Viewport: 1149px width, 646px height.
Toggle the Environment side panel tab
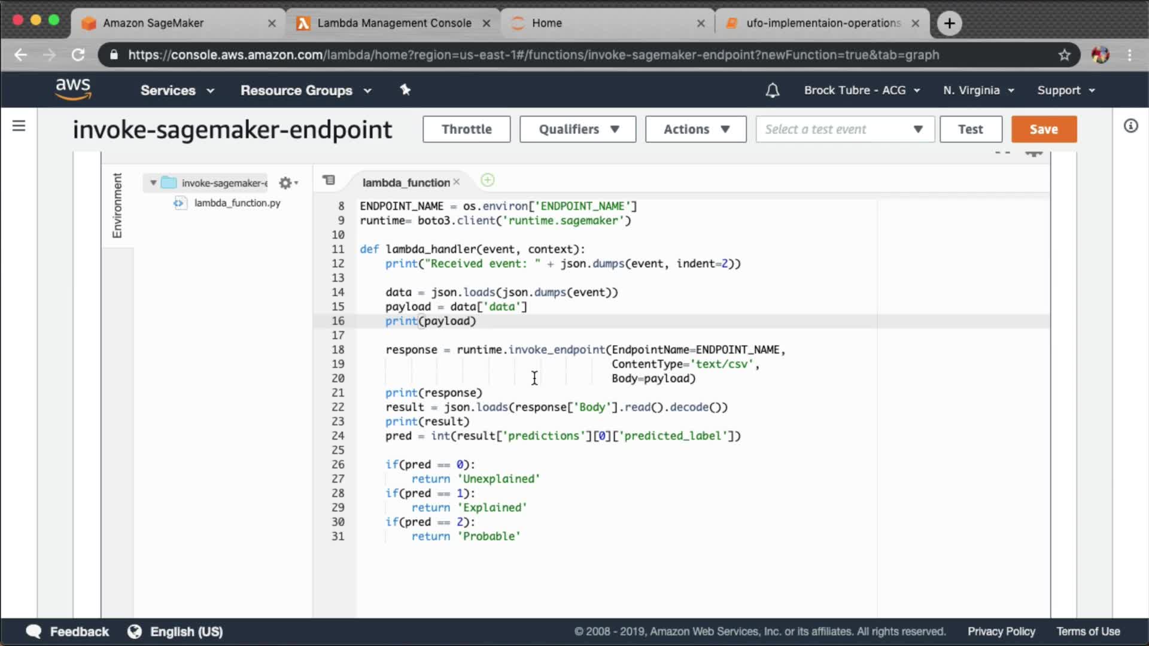[x=117, y=205]
